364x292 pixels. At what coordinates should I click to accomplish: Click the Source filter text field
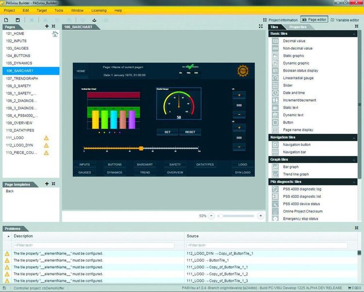click(267, 245)
